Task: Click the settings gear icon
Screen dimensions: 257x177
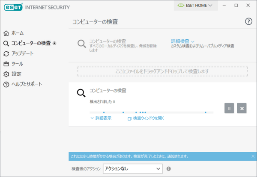Action: [6, 74]
